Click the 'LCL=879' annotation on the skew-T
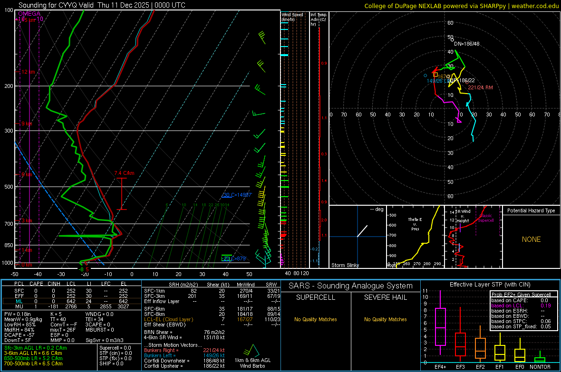 (233, 258)
